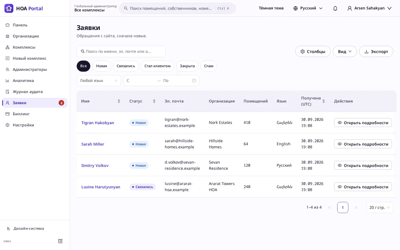Collapse sidebar with the menu fold icon
400x250 pixels.
point(60,241)
